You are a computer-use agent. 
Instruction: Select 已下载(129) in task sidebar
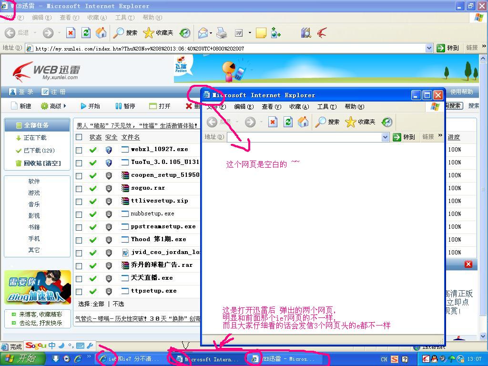pos(35,150)
